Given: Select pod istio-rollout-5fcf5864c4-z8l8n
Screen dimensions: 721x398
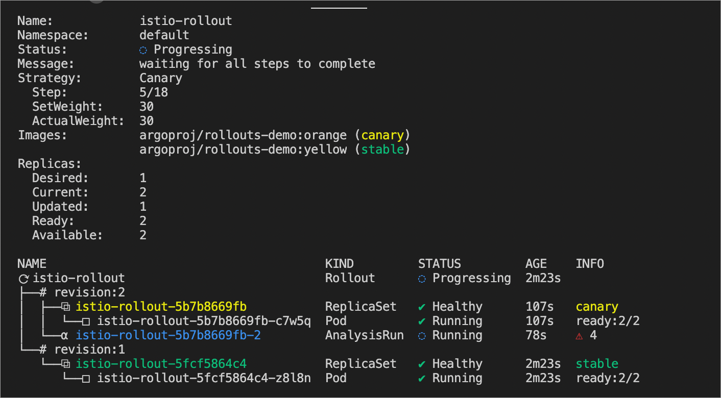Looking at the screenshot, I should point(204,379).
